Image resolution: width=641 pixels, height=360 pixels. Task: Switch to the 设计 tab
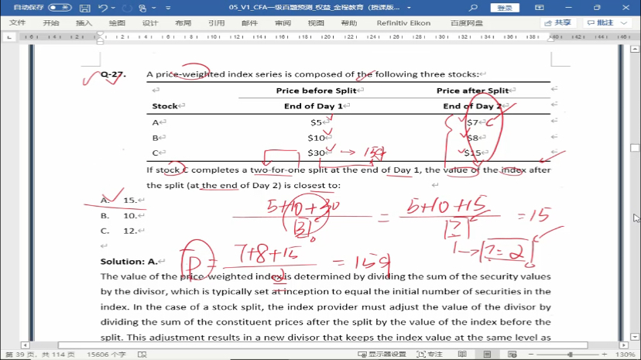click(x=150, y=23)
